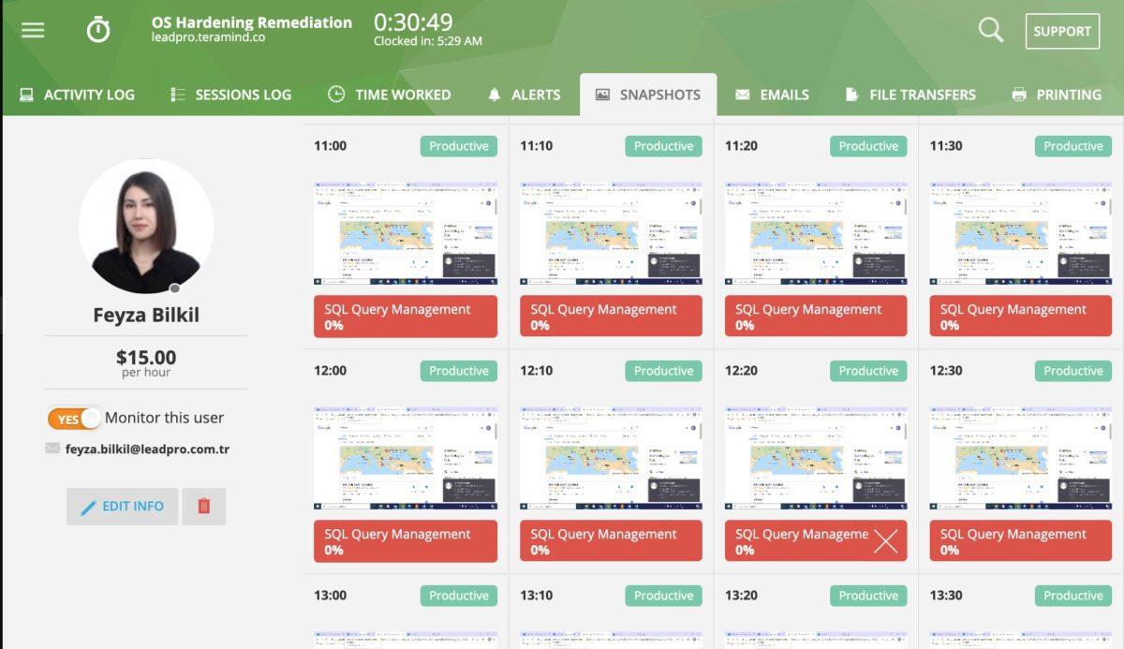
Task: Click the Productive badge at 11:30
Action: (1072, 146)
